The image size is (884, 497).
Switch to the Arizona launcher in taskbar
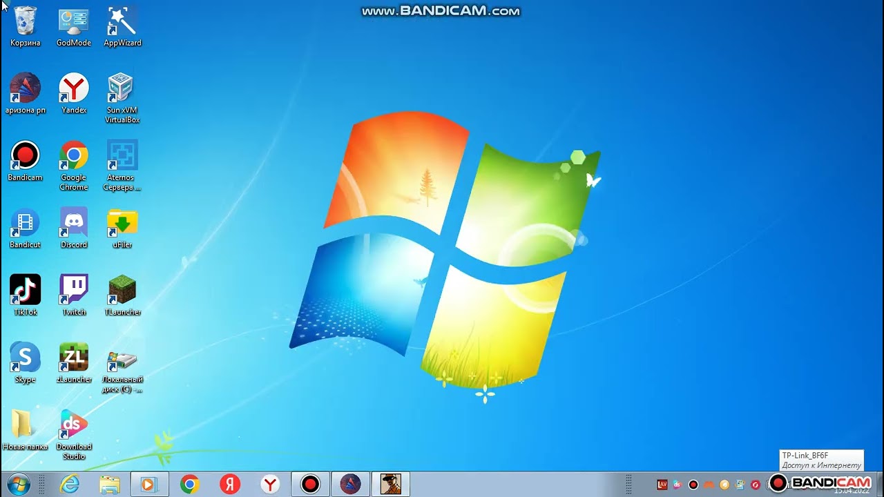[350, 485]
